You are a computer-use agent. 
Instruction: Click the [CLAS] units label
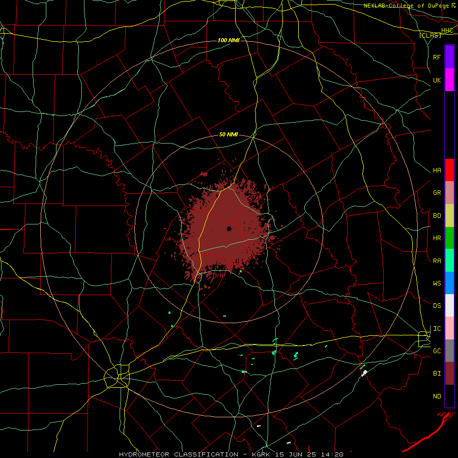(430, 35)
